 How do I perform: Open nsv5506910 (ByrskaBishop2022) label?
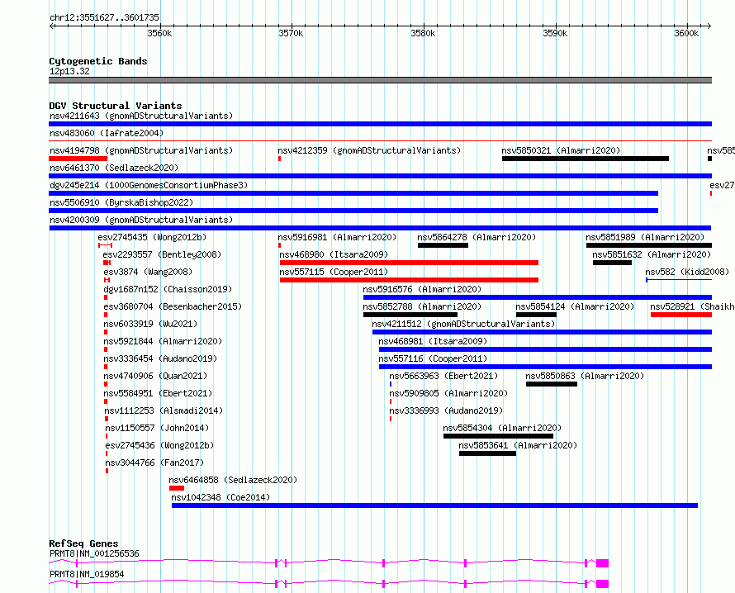pos(121,202)
